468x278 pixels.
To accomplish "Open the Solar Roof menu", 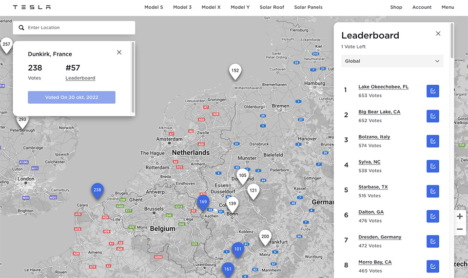I will [x=272, y=7].
